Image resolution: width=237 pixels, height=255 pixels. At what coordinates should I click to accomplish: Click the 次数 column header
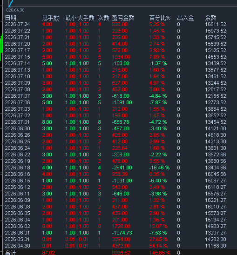tap(103, 18)
